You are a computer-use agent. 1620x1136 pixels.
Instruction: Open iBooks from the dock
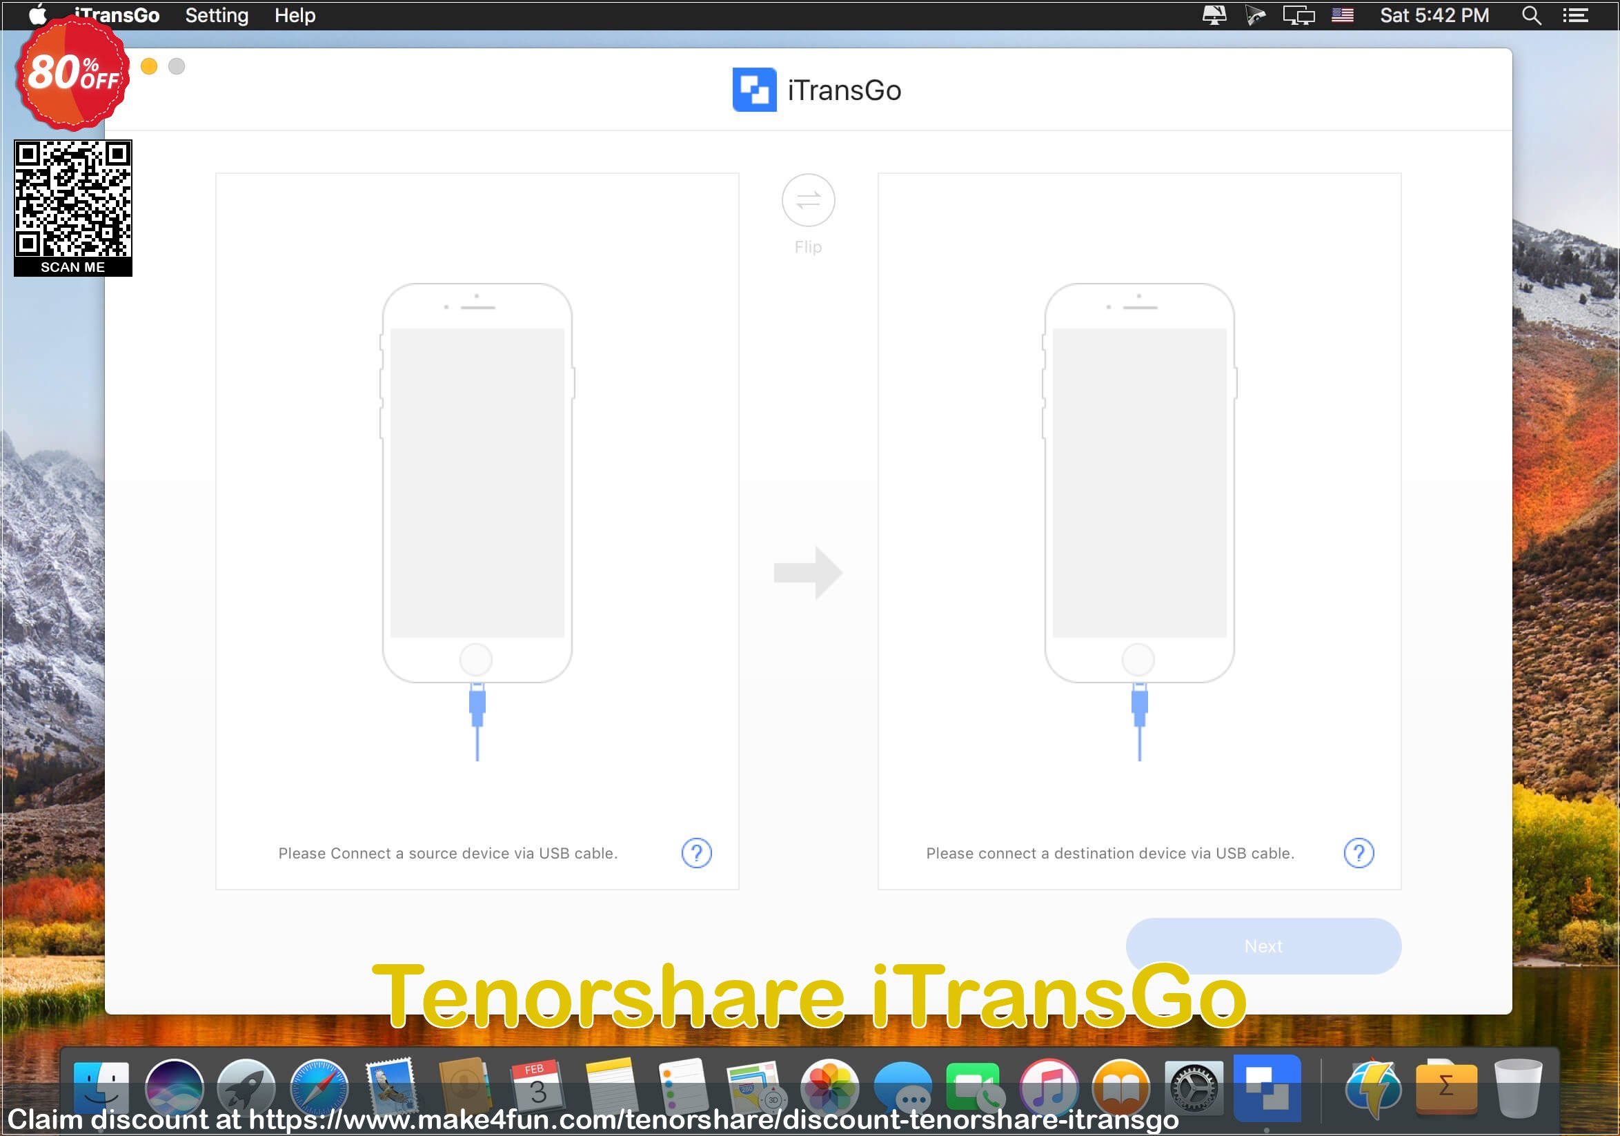point(1120,1087)
